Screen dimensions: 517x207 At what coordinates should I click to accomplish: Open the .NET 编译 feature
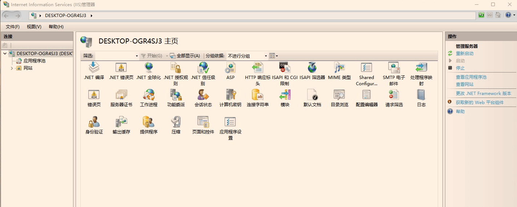94,71
